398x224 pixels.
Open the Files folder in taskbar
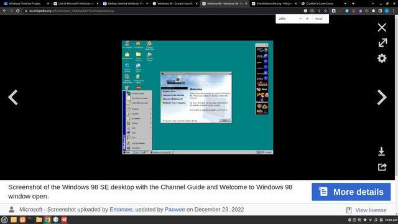(x=39, y=220)
